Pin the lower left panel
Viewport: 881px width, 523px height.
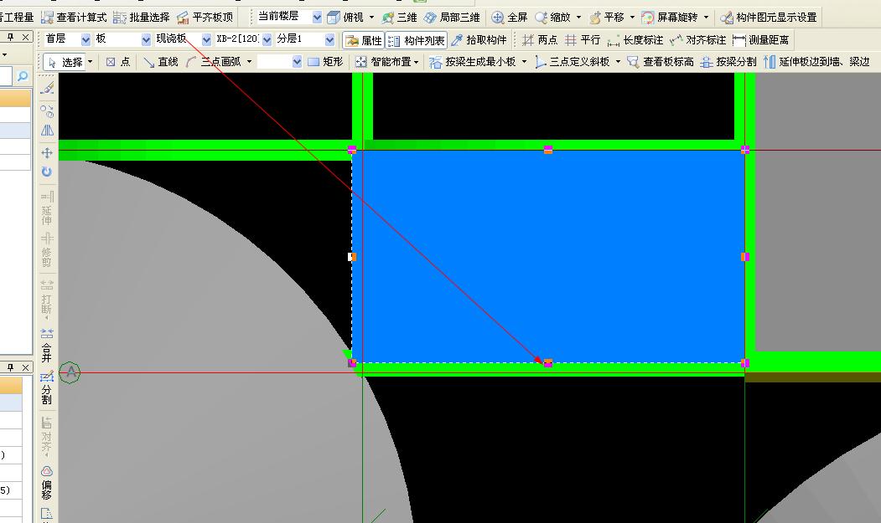10,367
